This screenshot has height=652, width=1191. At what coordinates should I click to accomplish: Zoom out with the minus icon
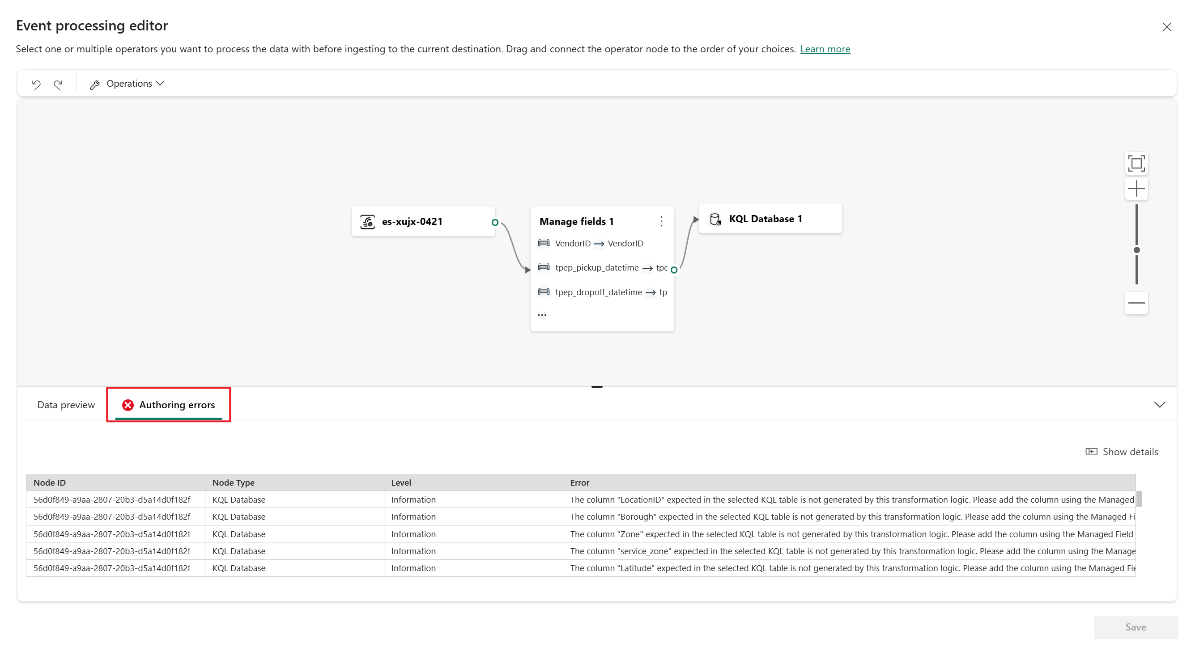pyautogui.click(x=1136, y=303)
